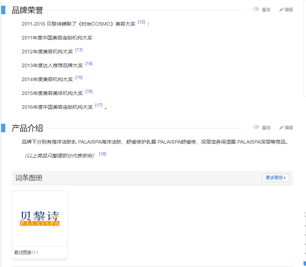Jump to reference [17]
Screen dimensions: 306x267
point(99,105)
